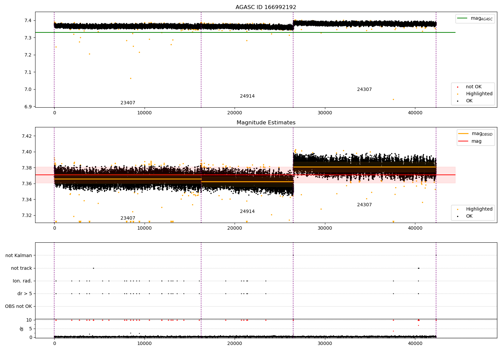The image size is (502, 351).
Task: Click the 'OBS not OK' axis label
Action: tap(18, 307)
